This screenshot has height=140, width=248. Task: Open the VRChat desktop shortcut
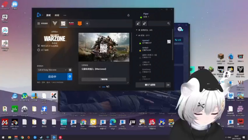[5, 18]
